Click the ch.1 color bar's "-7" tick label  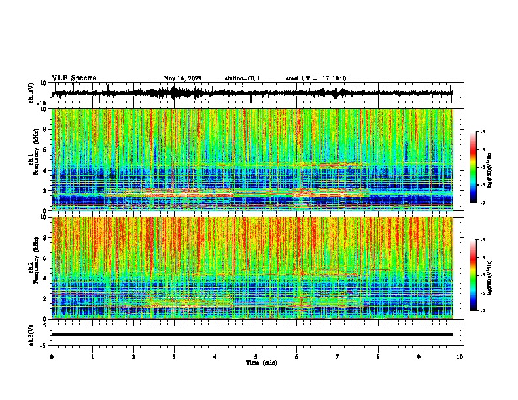pos(483,203)
